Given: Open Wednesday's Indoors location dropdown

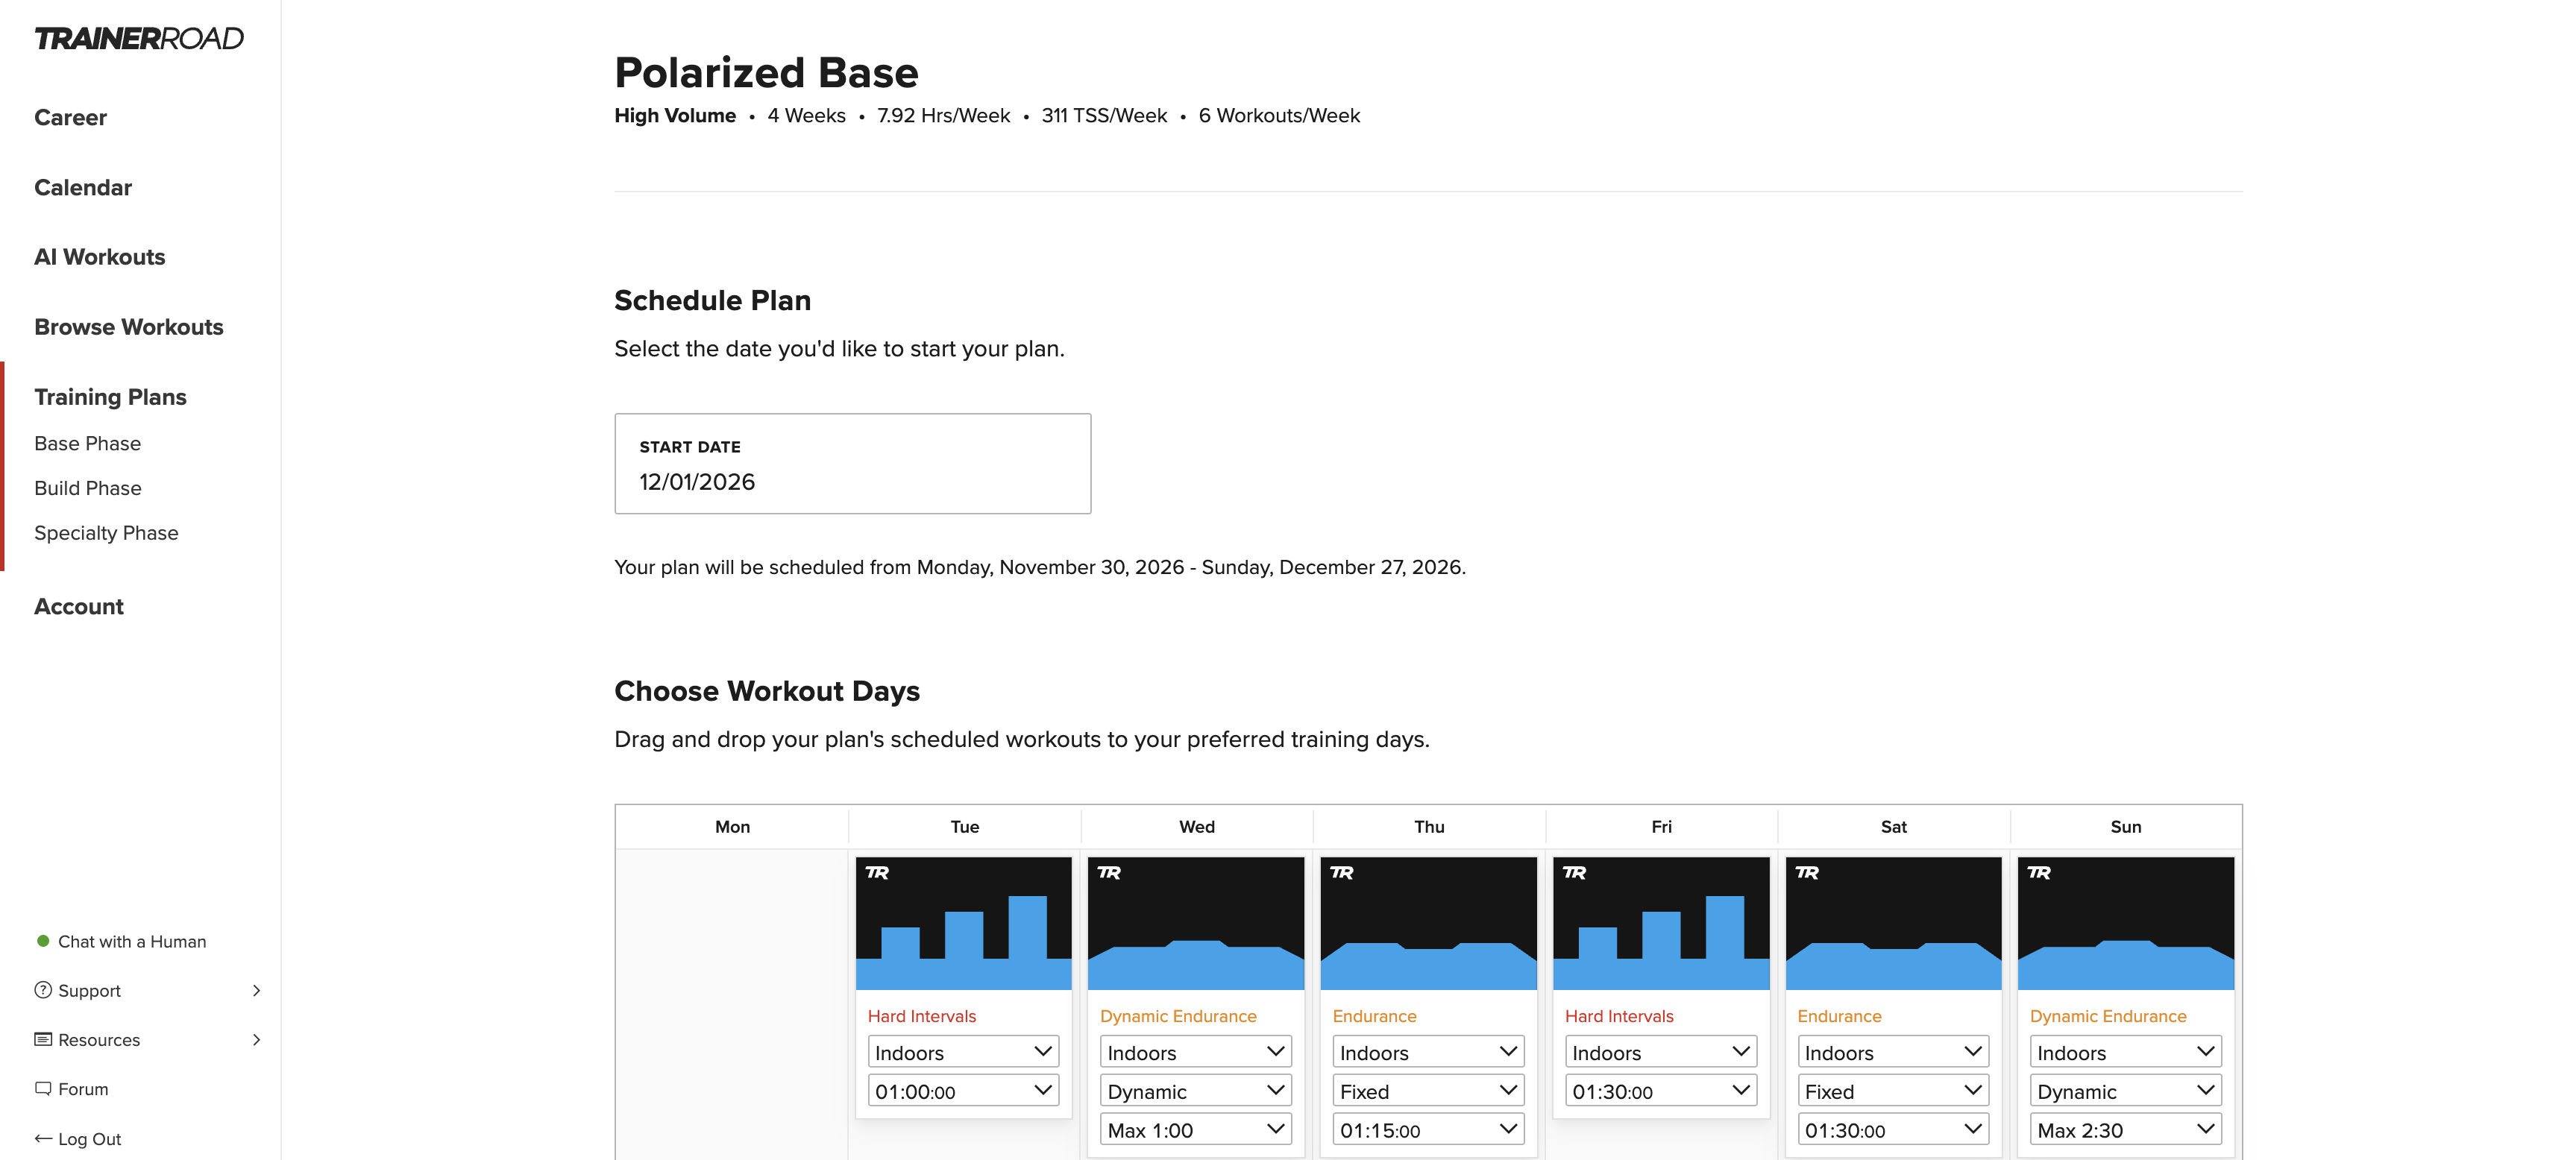Looking at the screenshot, I should coord(1196,1052).
